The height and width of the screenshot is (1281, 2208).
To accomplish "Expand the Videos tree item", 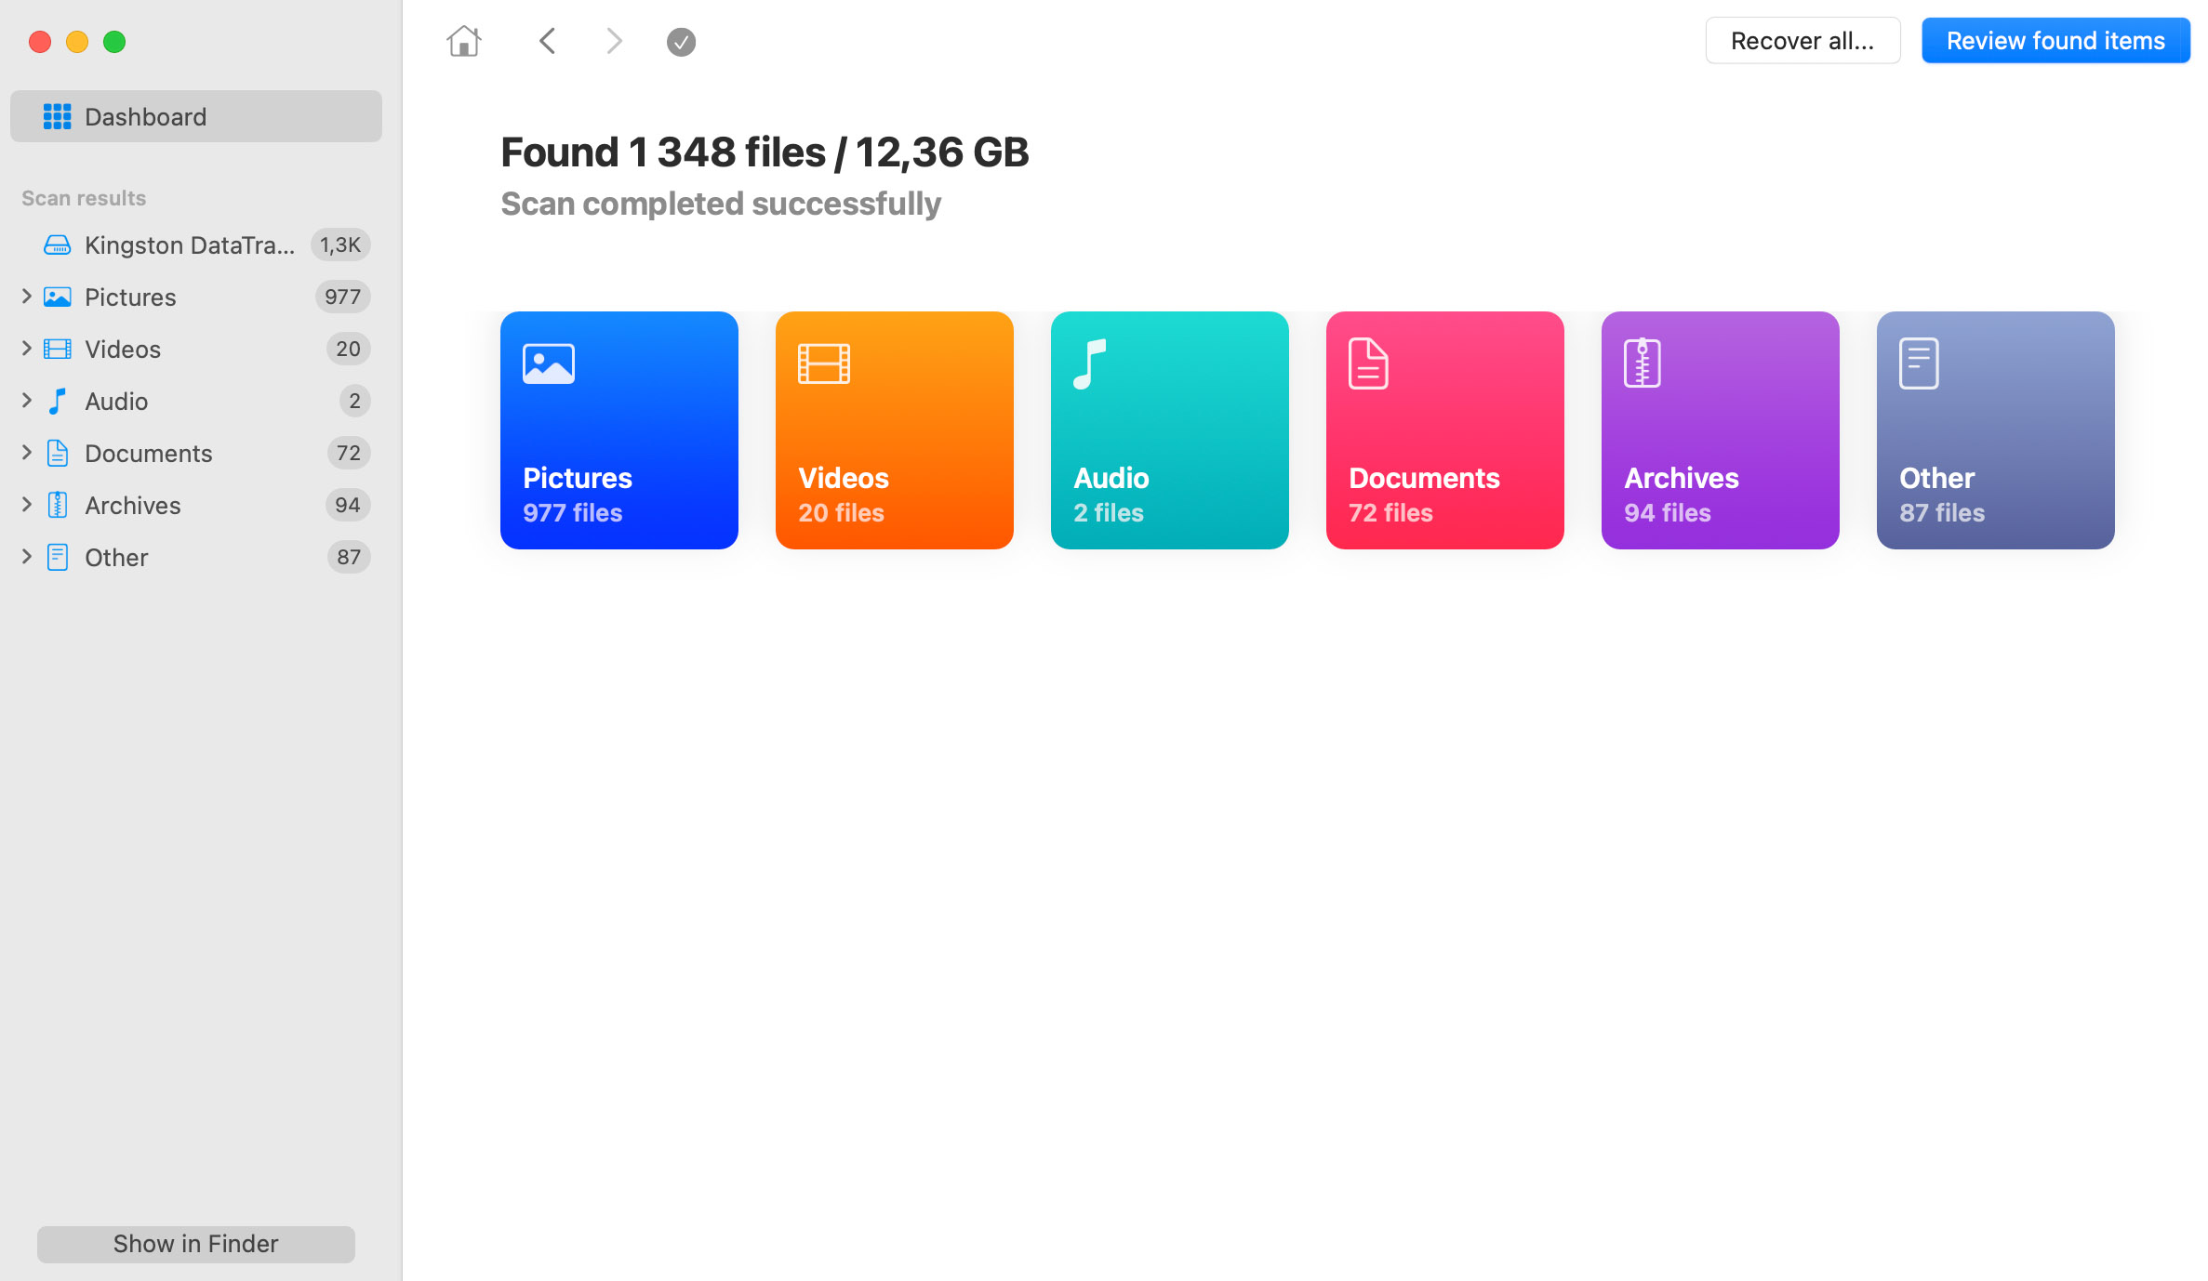I will click(24, 350).
